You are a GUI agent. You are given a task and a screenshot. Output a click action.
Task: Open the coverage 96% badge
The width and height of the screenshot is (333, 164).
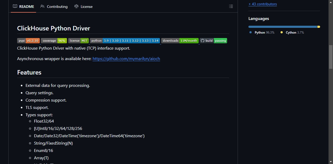(x=54, y=41)
